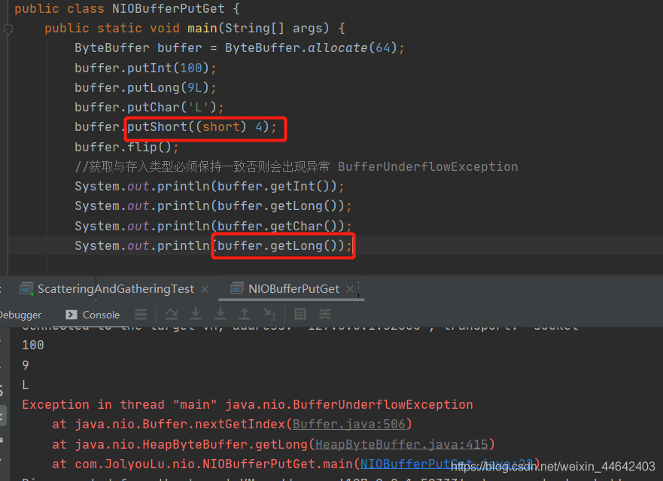Image resolution: width=663 pixels, height=481 pixels.
Task: Click the NIOBufferPutGet tab's run configuration icon
Action: 236,289
